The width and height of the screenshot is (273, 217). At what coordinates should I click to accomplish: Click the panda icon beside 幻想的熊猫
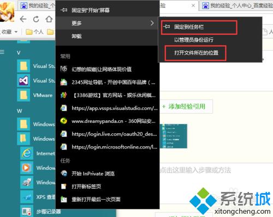(64, 69)
